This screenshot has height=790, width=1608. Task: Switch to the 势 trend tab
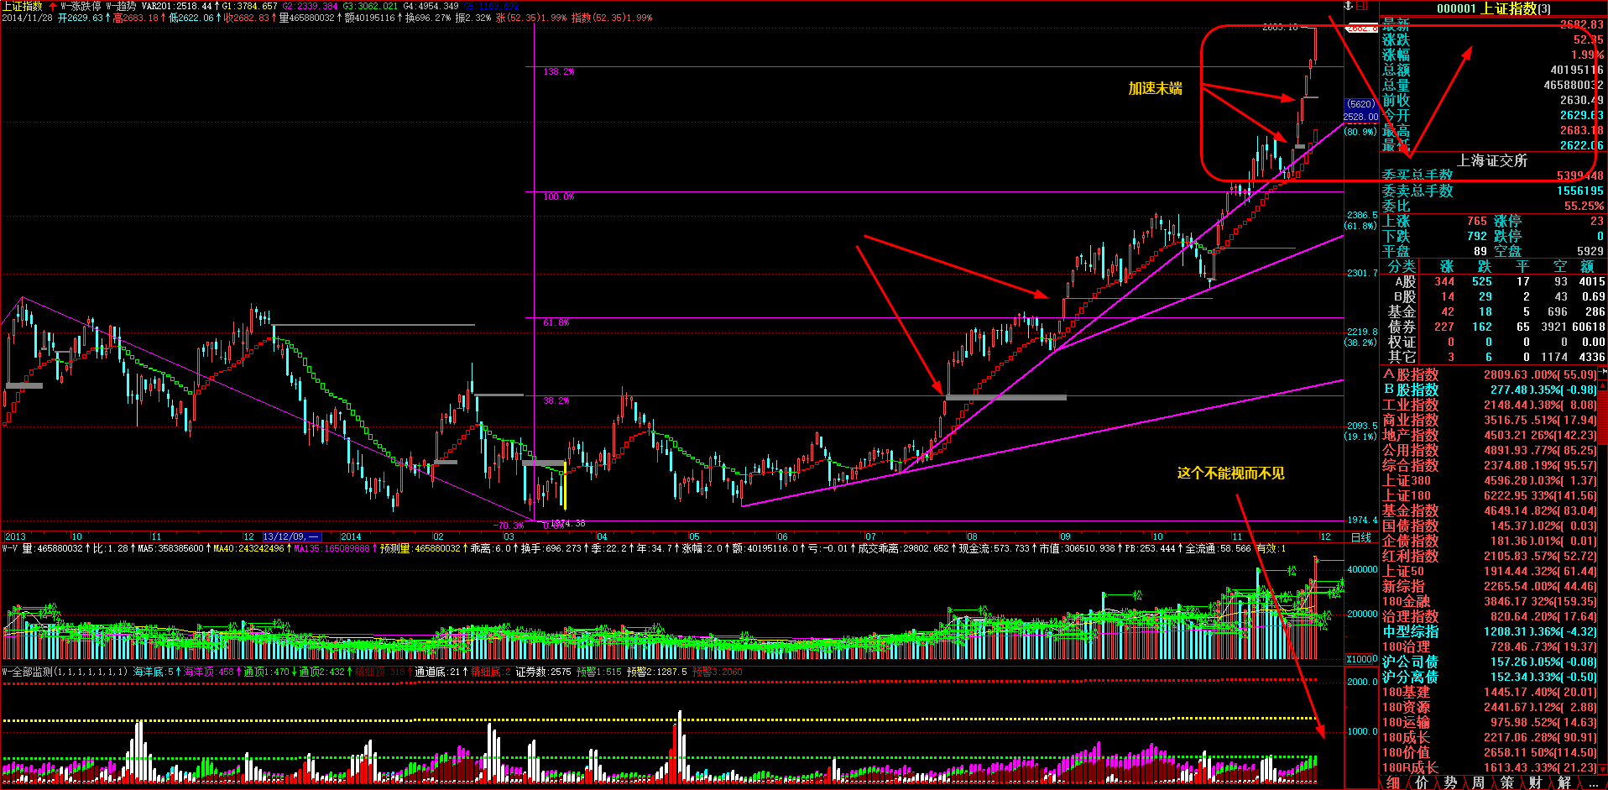[x=1450, y=782]
